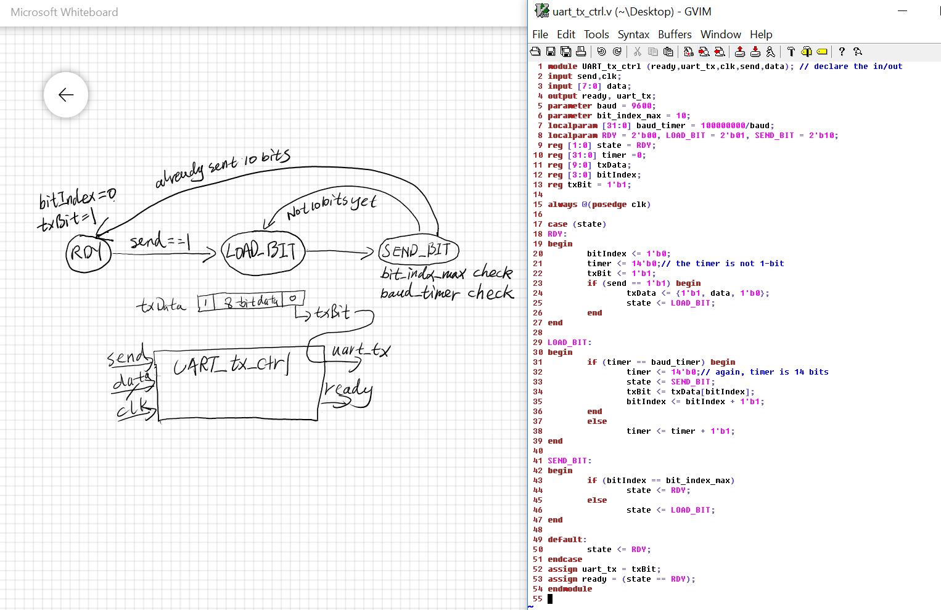
Task: Open the Buffers menu
Action: pyautogui.click(x=675, y=35)
